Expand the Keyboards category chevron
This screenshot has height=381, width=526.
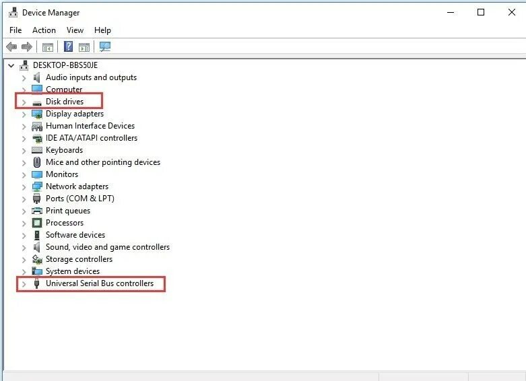(x=24, y=151)
